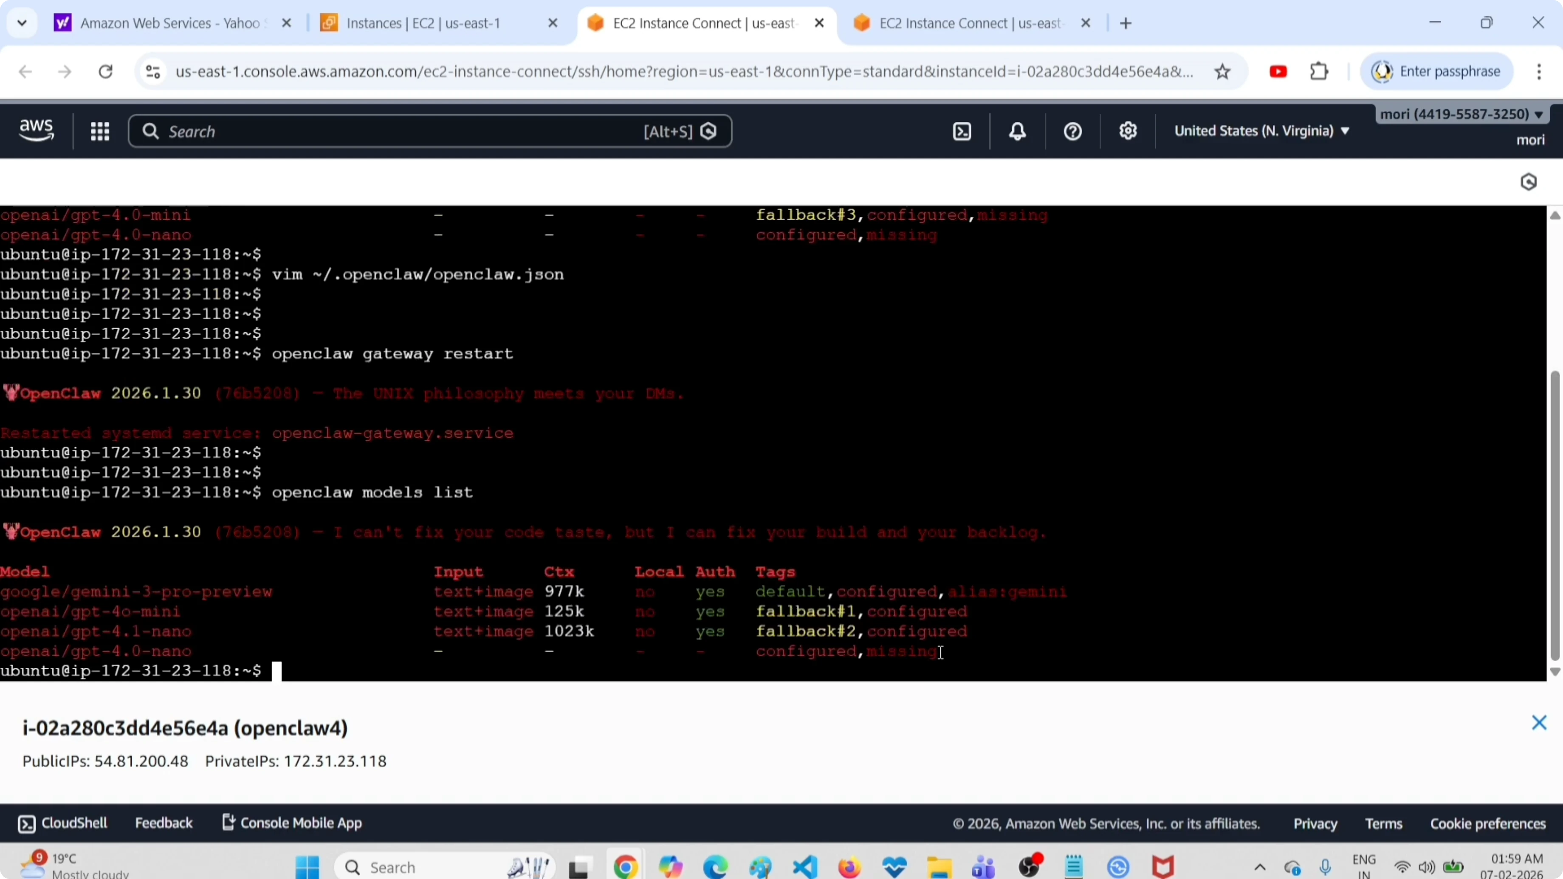Bookmark this page with star icon
The image size is (1563, 879).
click(1223, 72)
